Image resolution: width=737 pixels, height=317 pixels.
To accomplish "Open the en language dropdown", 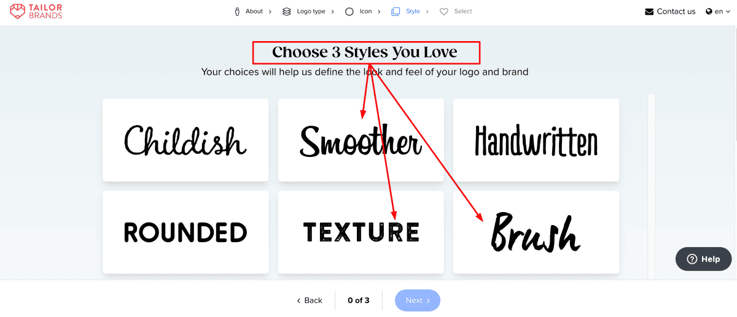I will coord(718,12).
